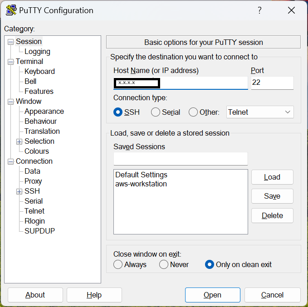Open the Telnet protocol dropdown
The image size is (308, 307).
click(x=260, y=112)
